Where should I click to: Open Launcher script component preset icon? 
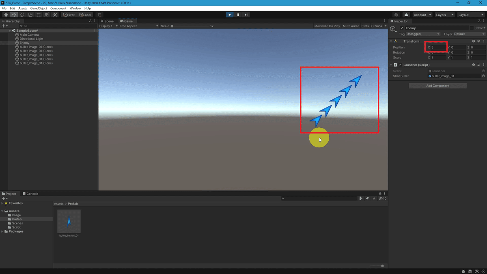click(x=478, y=65)
